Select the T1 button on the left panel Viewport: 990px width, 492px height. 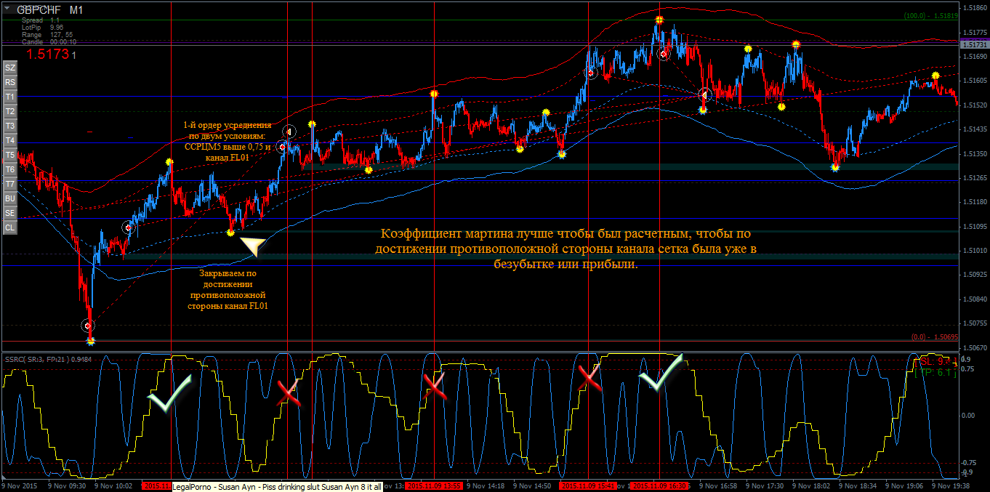tap(10, 97)
